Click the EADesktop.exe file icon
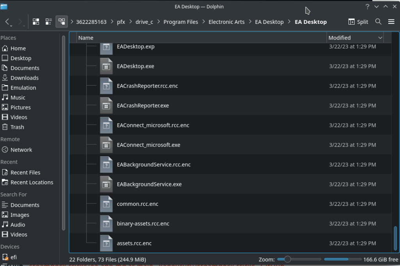Viewport: 400px width, 266px height. [x=106, y=66]
